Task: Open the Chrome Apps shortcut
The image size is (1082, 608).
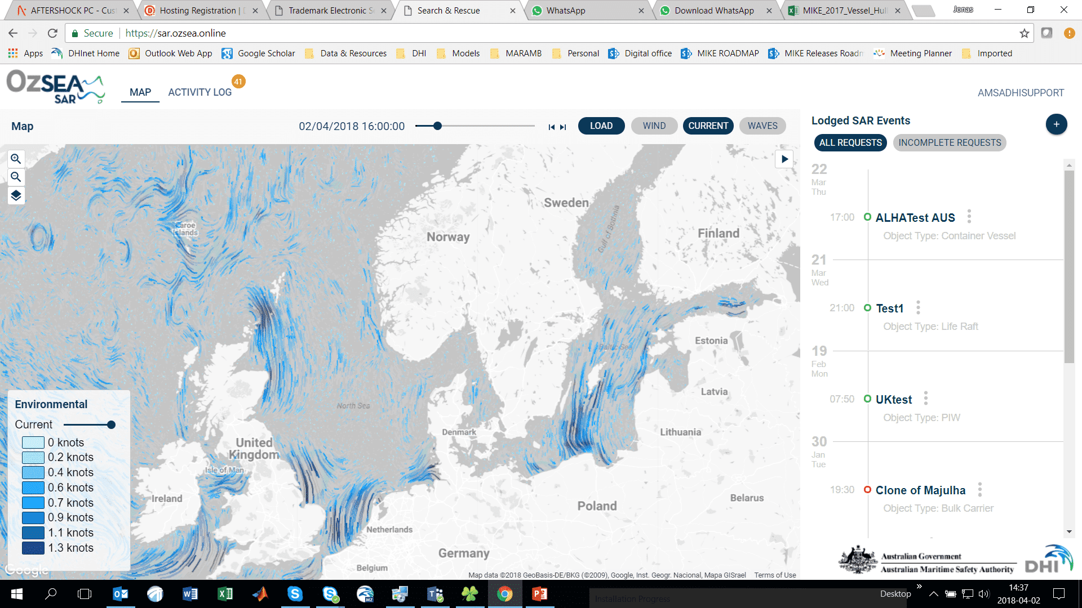Action: (x=25, y=53)
